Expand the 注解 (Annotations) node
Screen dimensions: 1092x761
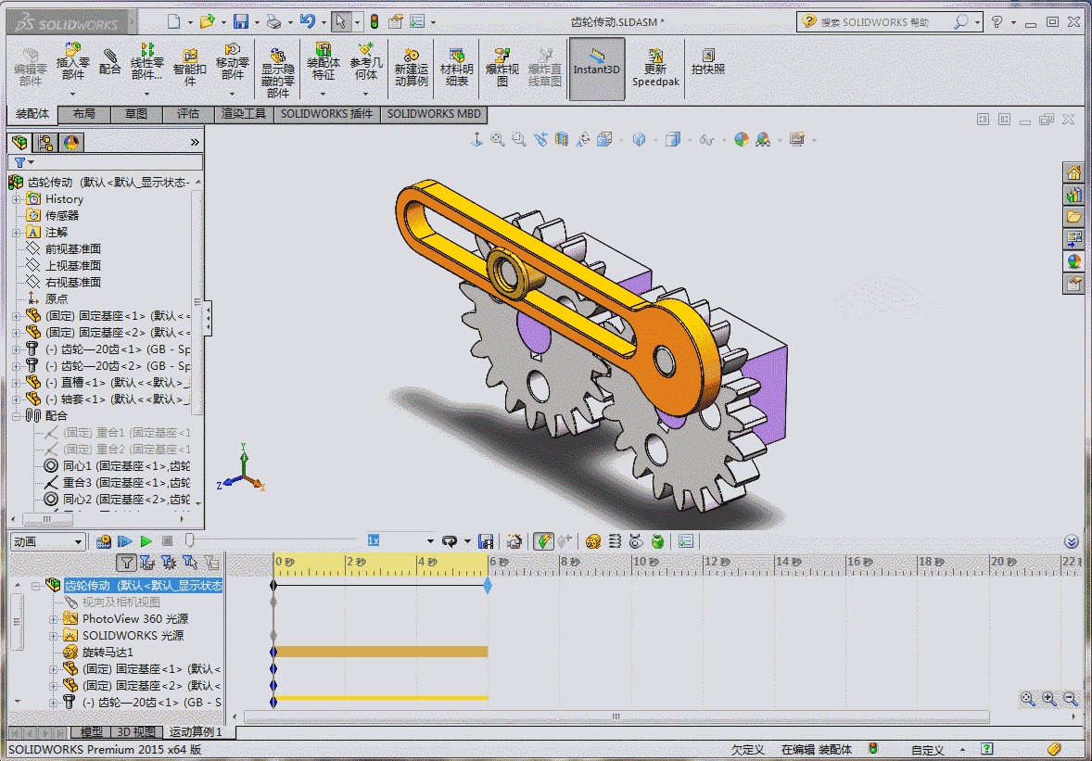coord(17,233)
